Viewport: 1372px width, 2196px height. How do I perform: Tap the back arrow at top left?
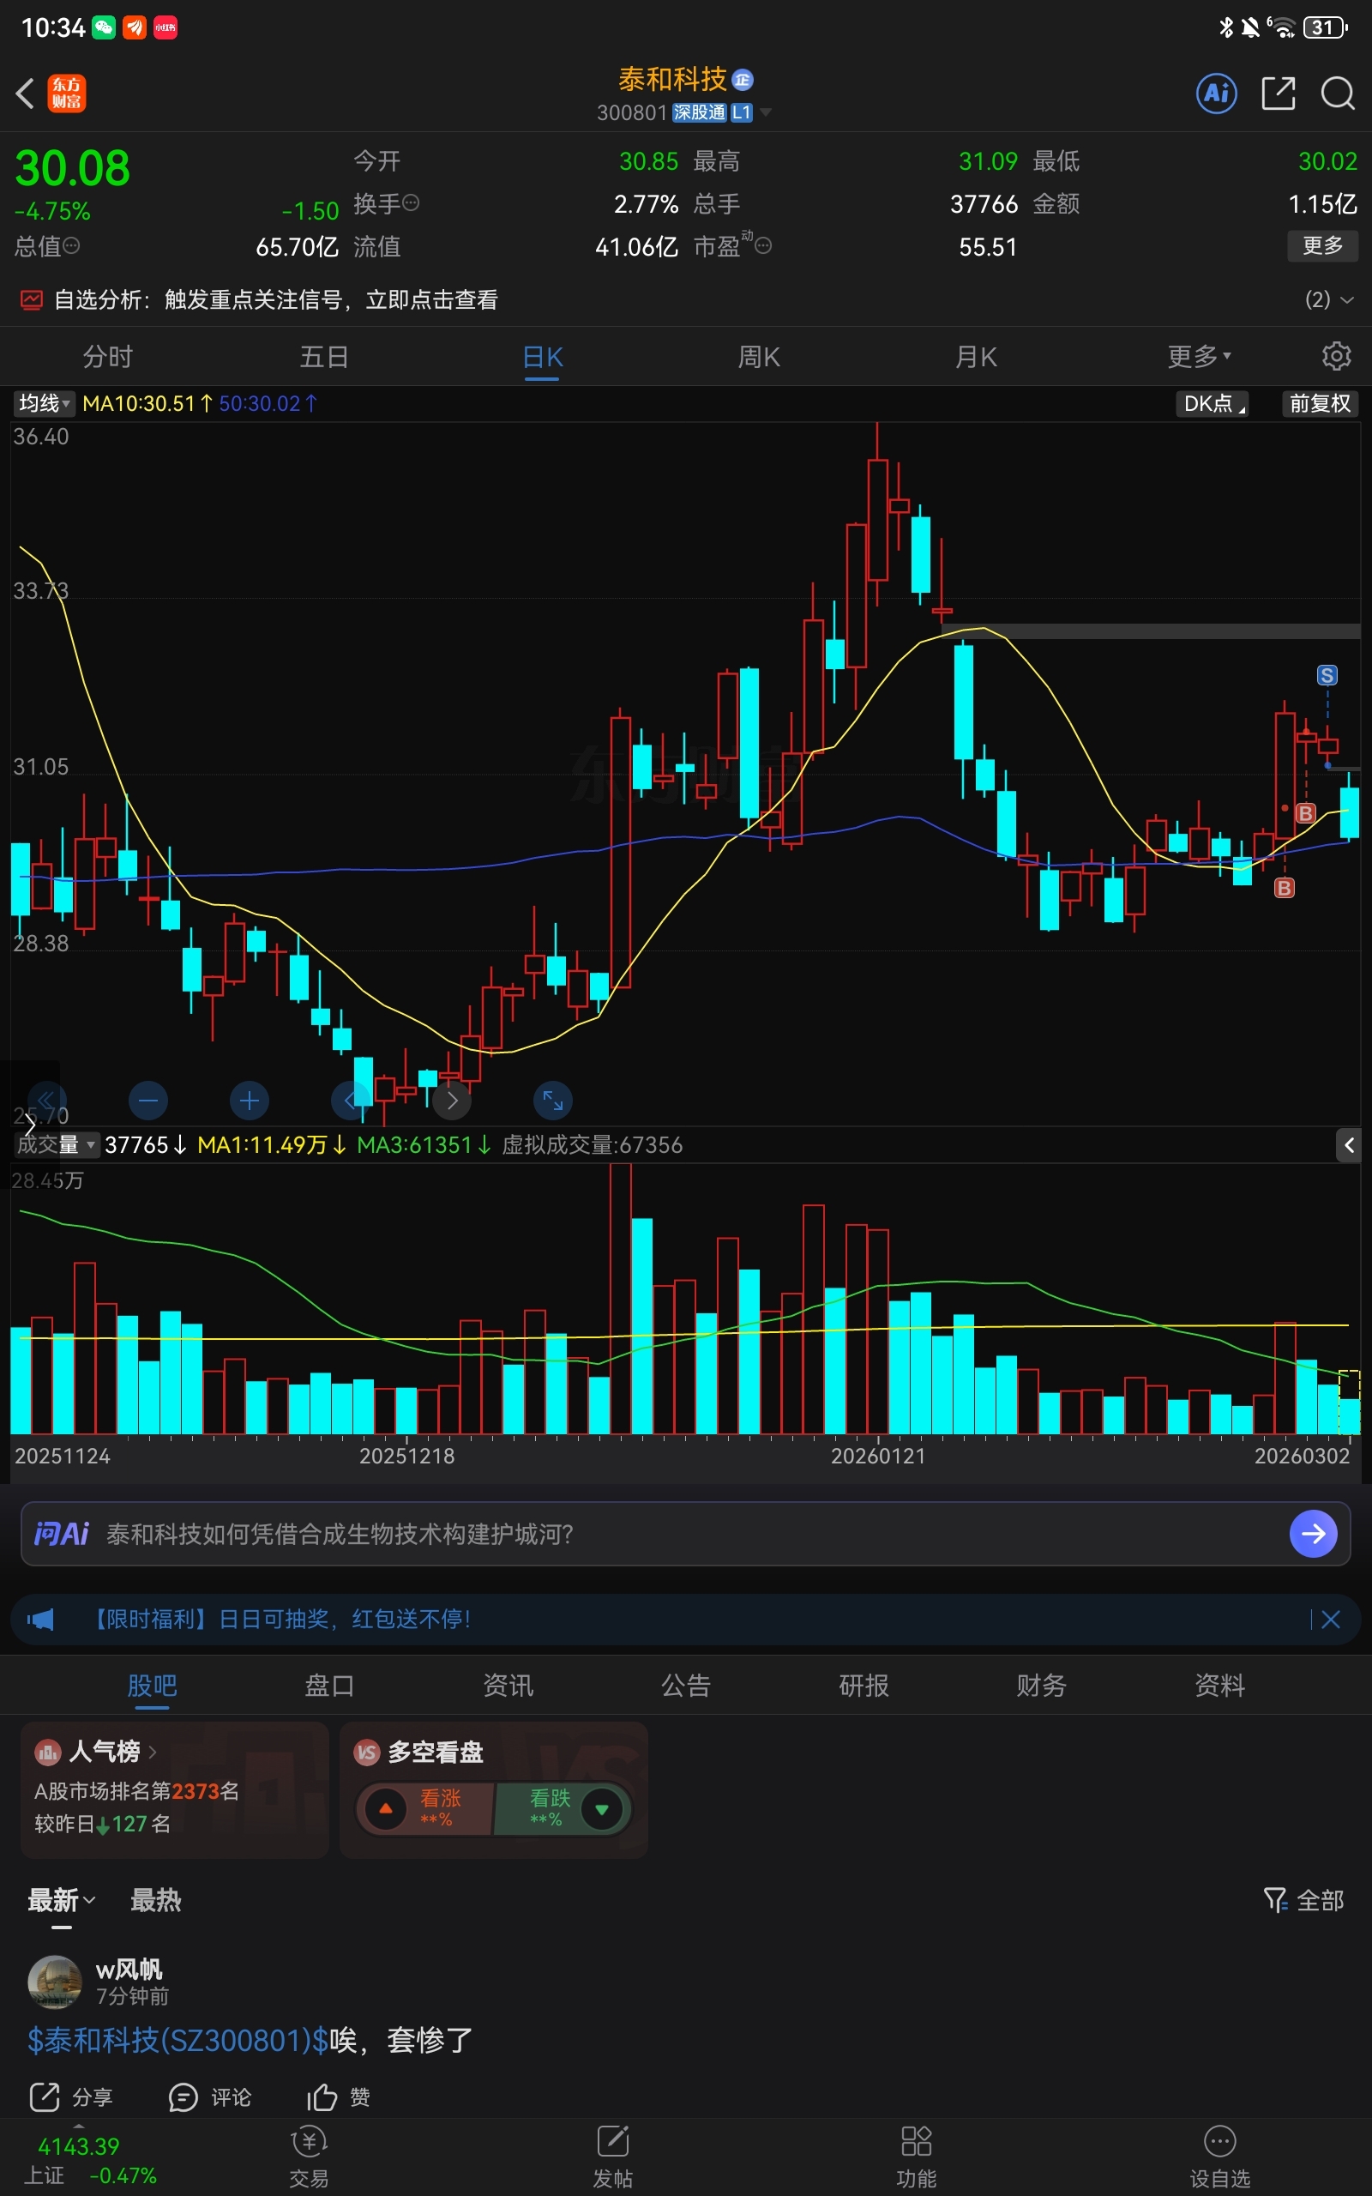click(x=26, y=94)
